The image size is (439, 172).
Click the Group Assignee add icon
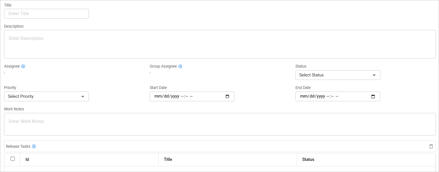(180, 66)
